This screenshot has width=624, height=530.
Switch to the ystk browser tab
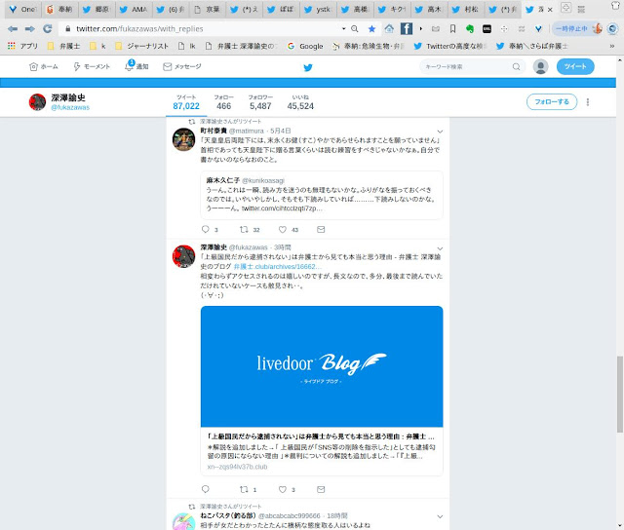click(x=319, y=9)
